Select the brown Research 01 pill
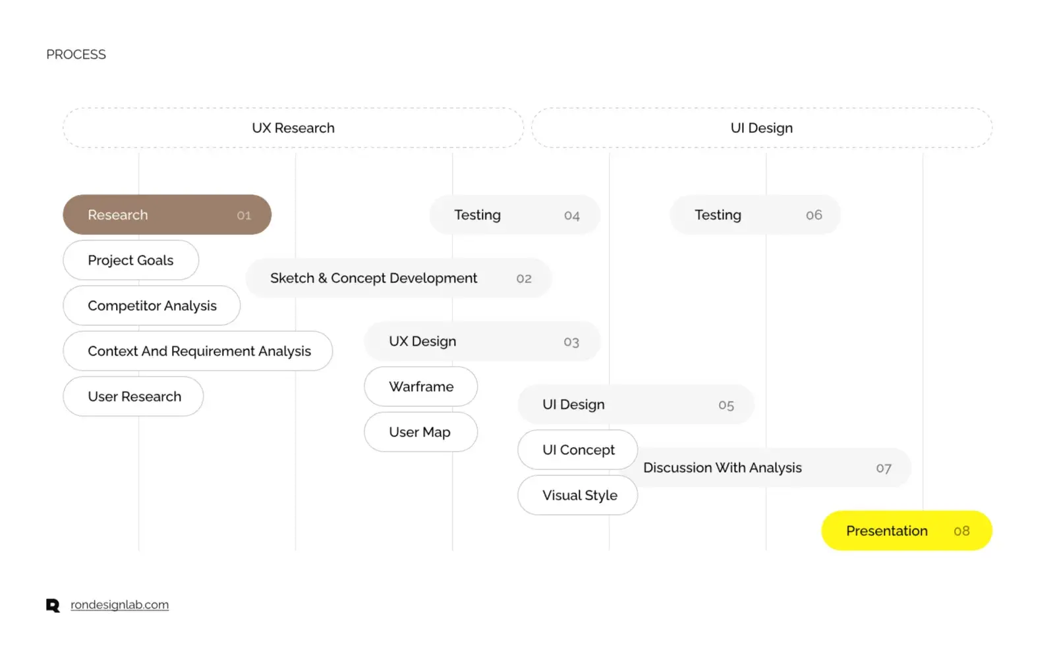The height and width of the screenshot is (659, 1055). [167, 215]
